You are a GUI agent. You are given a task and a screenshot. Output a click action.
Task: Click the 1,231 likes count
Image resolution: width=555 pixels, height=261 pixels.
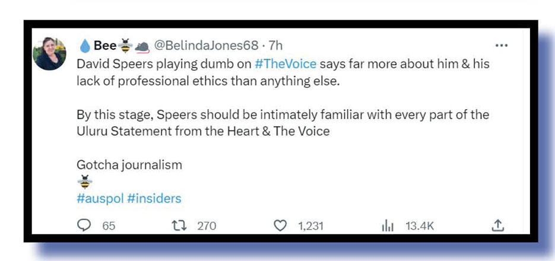[x=309, y=226]
